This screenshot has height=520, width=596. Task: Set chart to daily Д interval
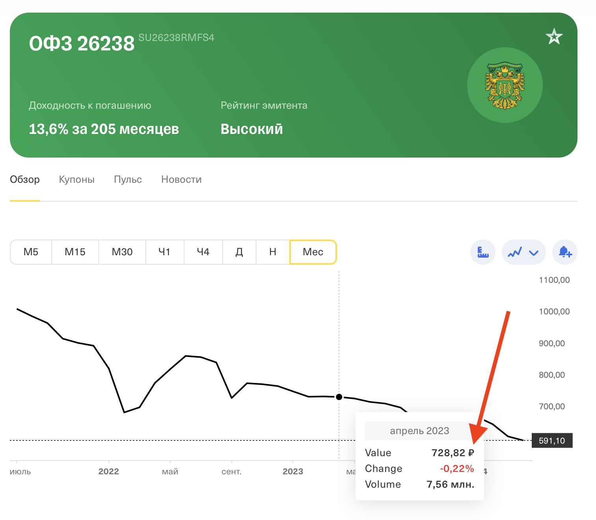click(239, 252)
